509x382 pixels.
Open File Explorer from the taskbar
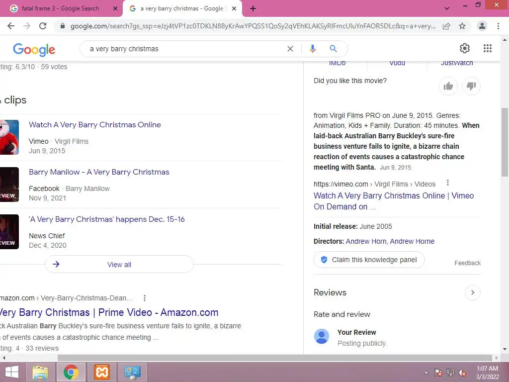[40, 372]
